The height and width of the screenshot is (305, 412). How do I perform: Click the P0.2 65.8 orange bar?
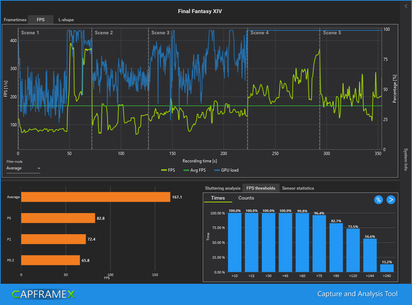click(51, 260)
